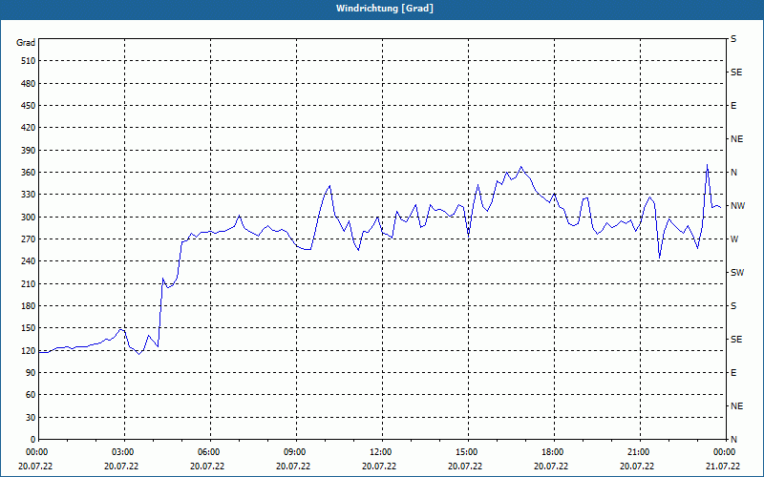Click the 240 degree axis label
This screenshot has height=477, width=764.
tap(29, 261)
